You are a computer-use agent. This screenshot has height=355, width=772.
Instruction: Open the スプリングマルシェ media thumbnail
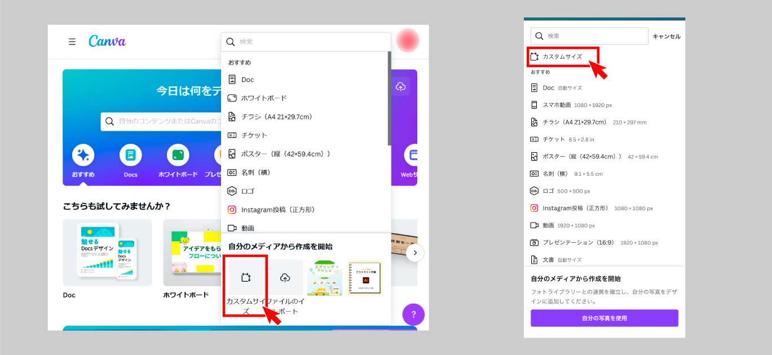point(324,278)
